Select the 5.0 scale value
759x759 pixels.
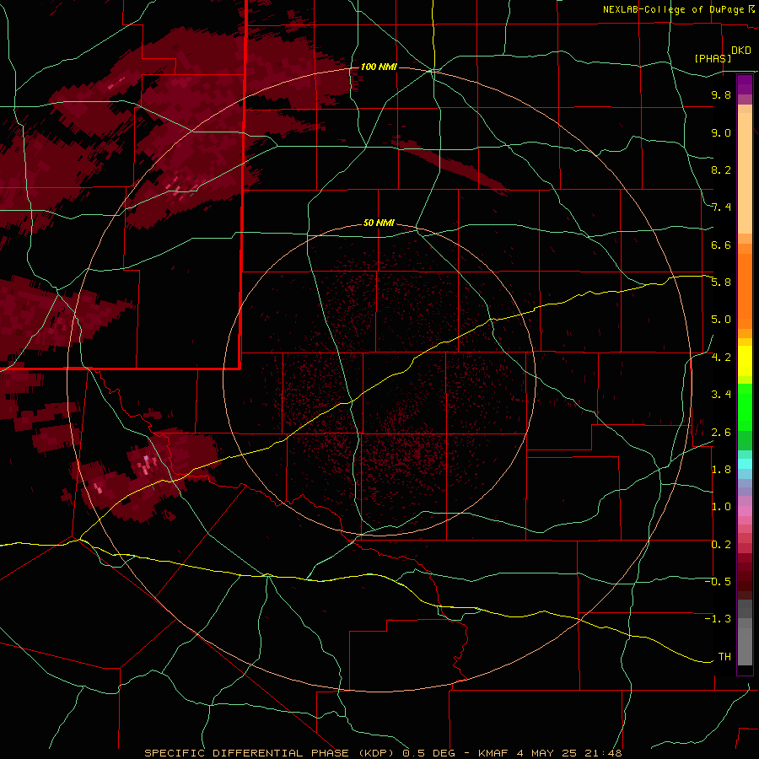tap(721, 320)
